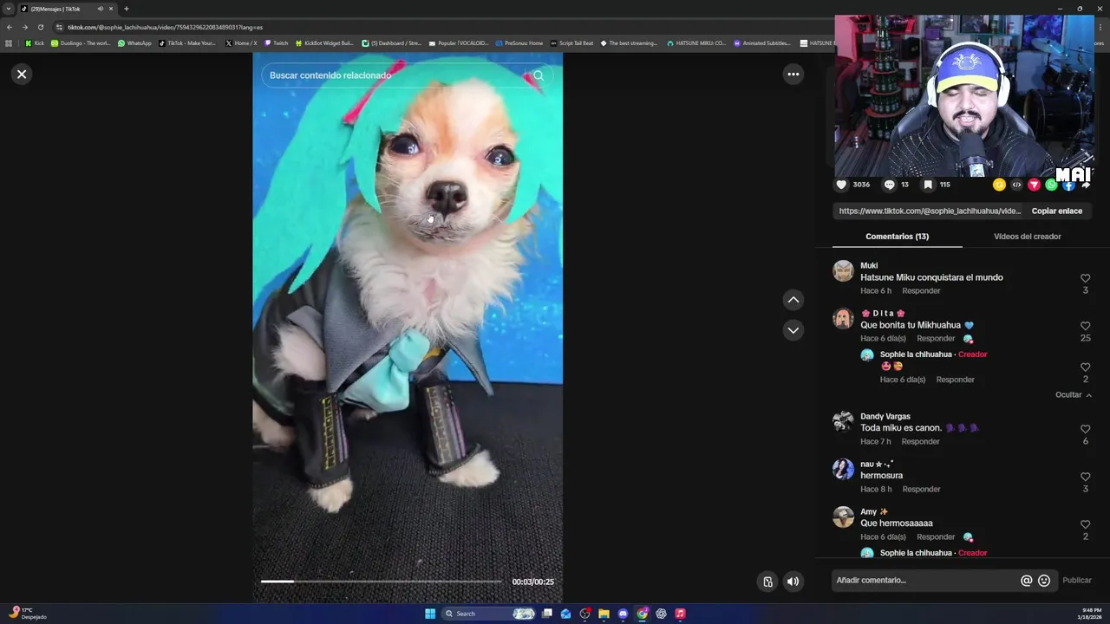Click the browser back arrow
Screen dimensions: 1110x624
coord(10,27)
